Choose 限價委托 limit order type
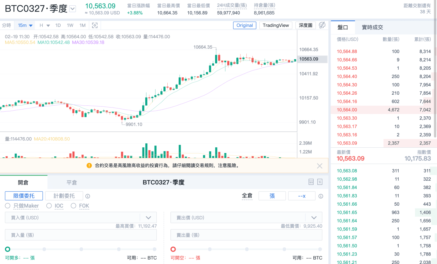 click(x=24, y=196)
